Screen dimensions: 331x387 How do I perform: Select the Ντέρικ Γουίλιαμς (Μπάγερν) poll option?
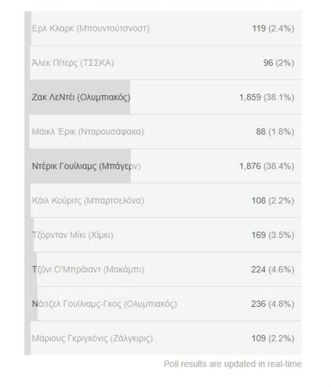163,166
